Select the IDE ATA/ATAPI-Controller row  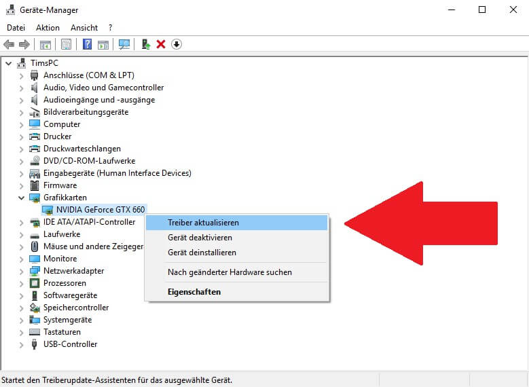90,222
